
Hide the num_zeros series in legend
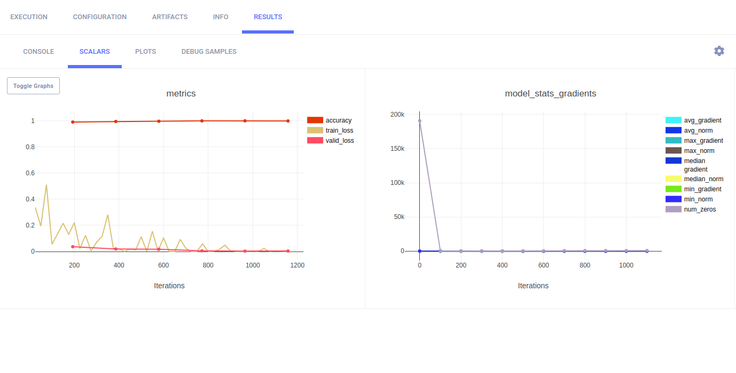(x=700, y=209)
